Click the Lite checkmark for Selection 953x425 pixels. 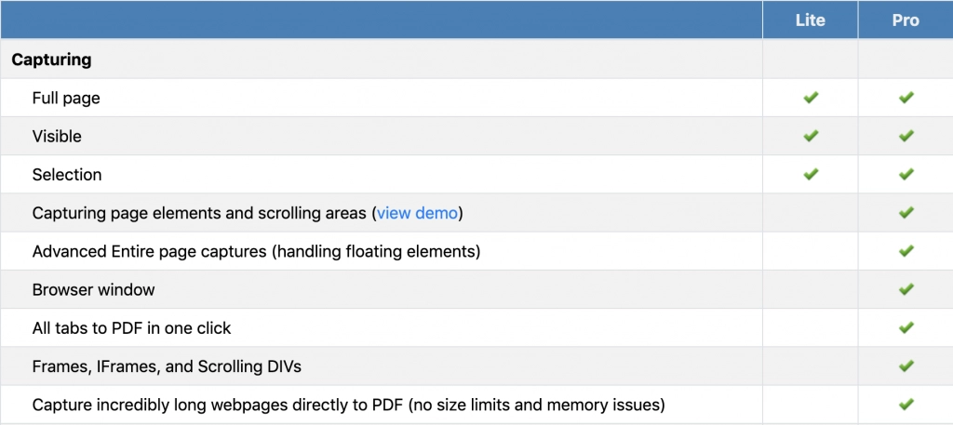(x=811, y=174)
